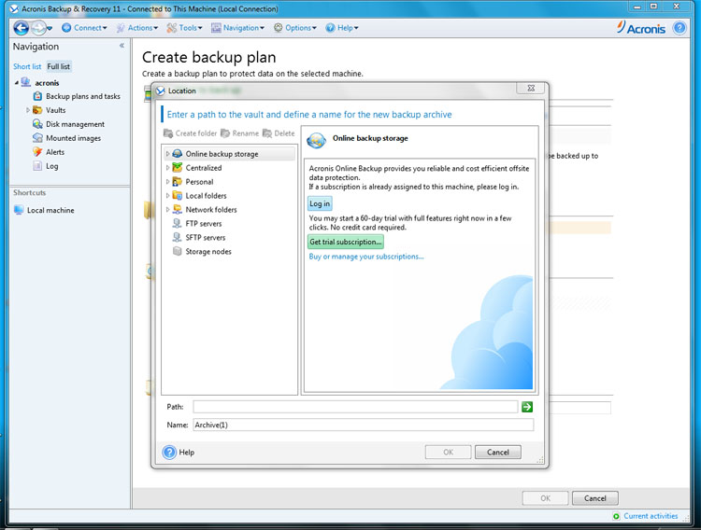Click the greyed OK button in Location dialog
The image size is (701, 530).
click(448, 453)
